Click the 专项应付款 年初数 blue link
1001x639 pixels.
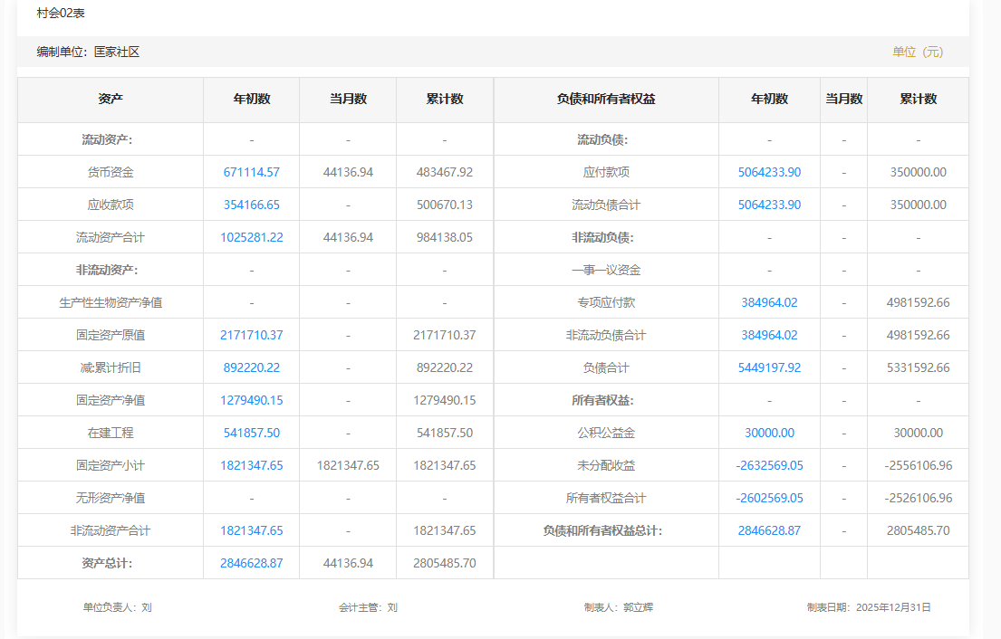(x=769, y=302)
